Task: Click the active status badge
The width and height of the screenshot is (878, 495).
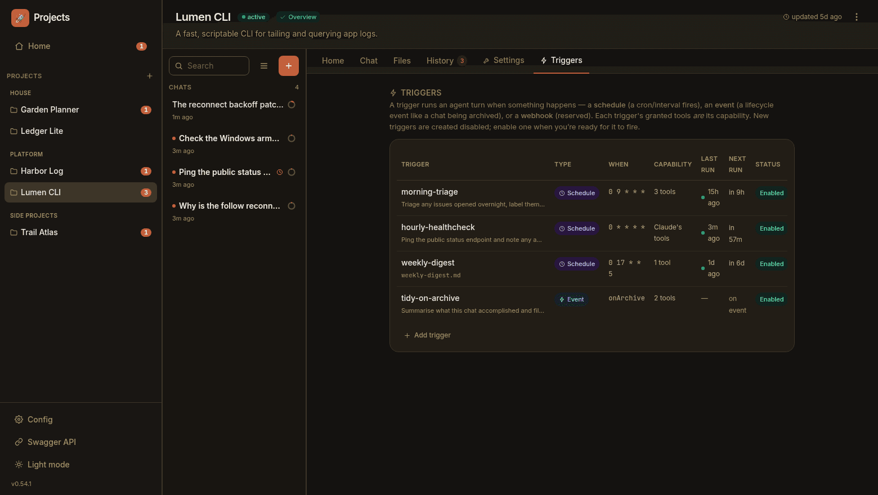Action: click(x=253, y=17)
